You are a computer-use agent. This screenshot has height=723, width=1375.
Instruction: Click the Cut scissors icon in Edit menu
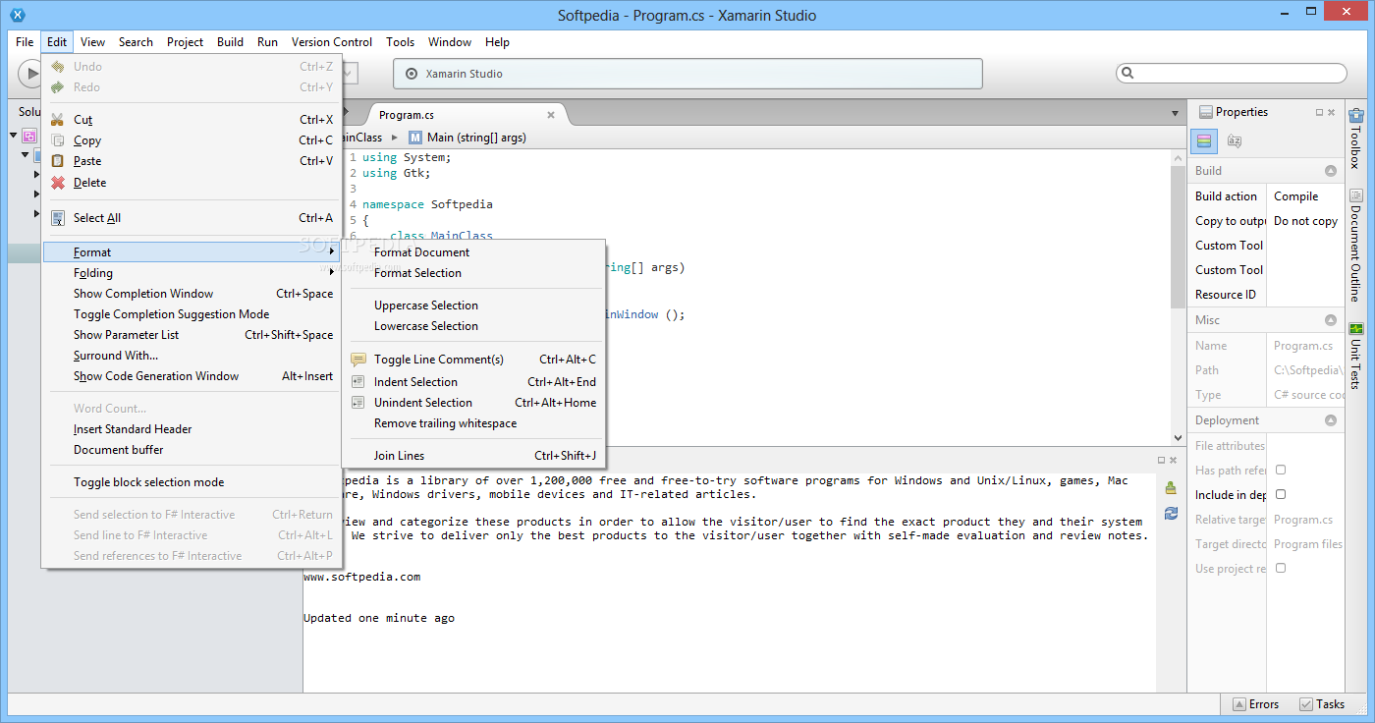(x=58, y=120)
